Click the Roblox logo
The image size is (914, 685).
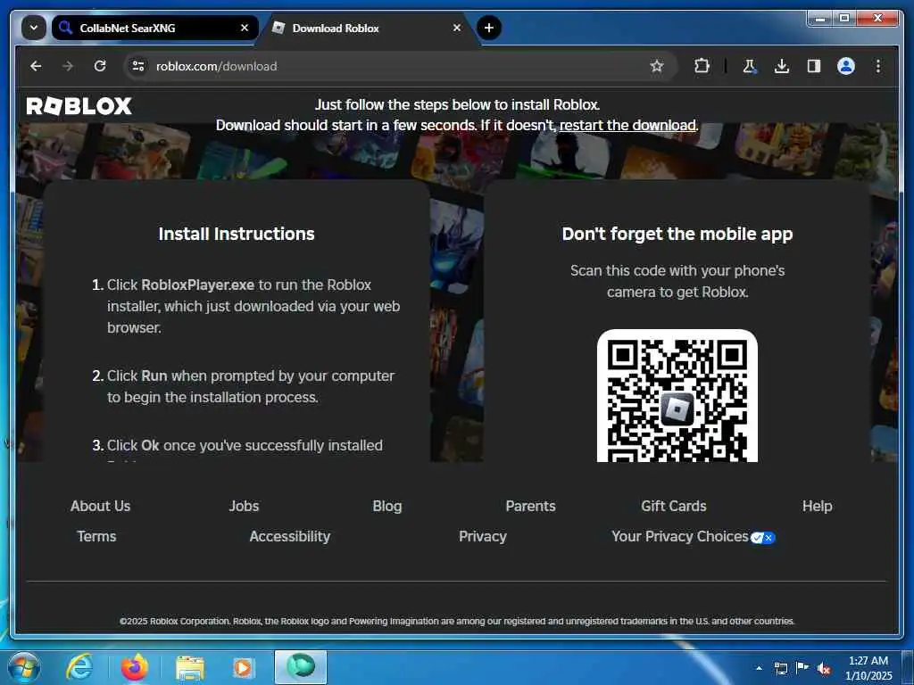pyautogui.click(x=79, y=105)
